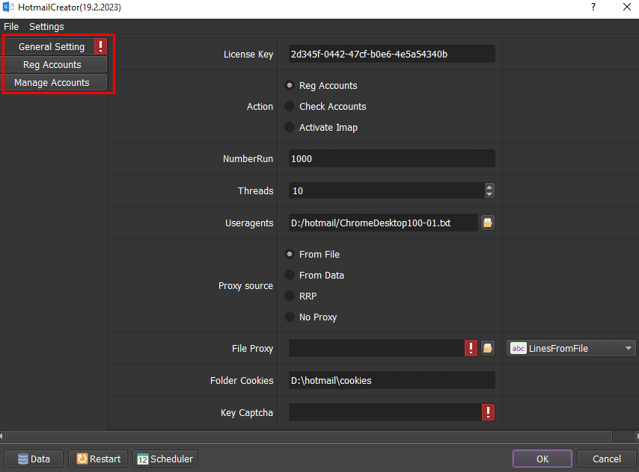
Task: Click the 'Action' label
Action: pos(260,106)
